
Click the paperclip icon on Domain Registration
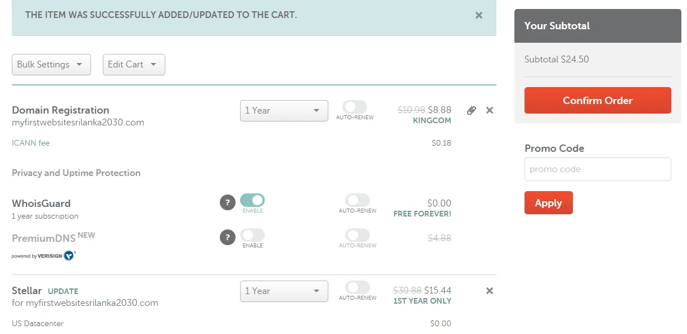[x=471, y=110]
